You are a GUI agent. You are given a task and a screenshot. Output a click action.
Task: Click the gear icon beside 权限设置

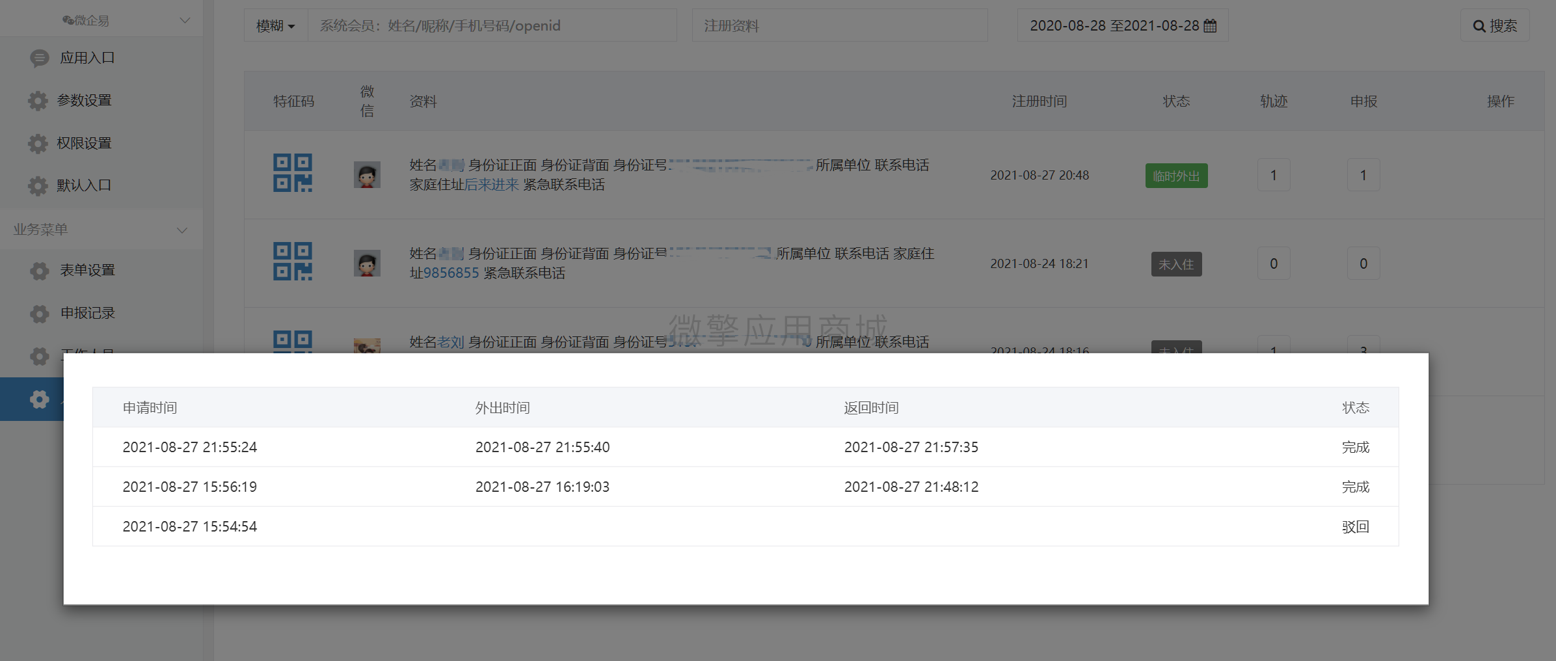point(38,144)
